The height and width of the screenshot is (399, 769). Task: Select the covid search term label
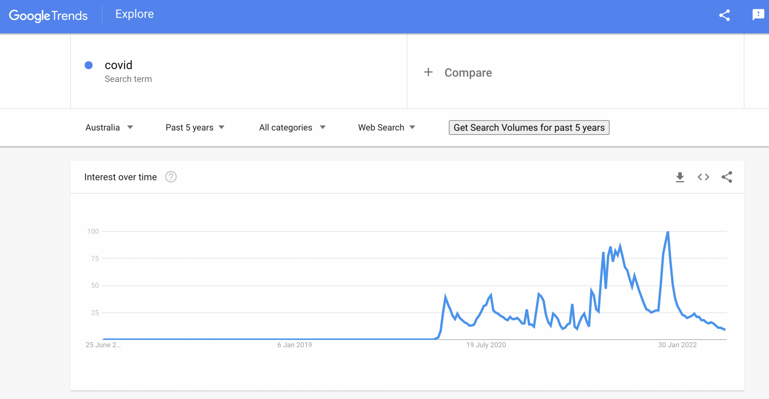pyautogui.click(x=119, y=65)
